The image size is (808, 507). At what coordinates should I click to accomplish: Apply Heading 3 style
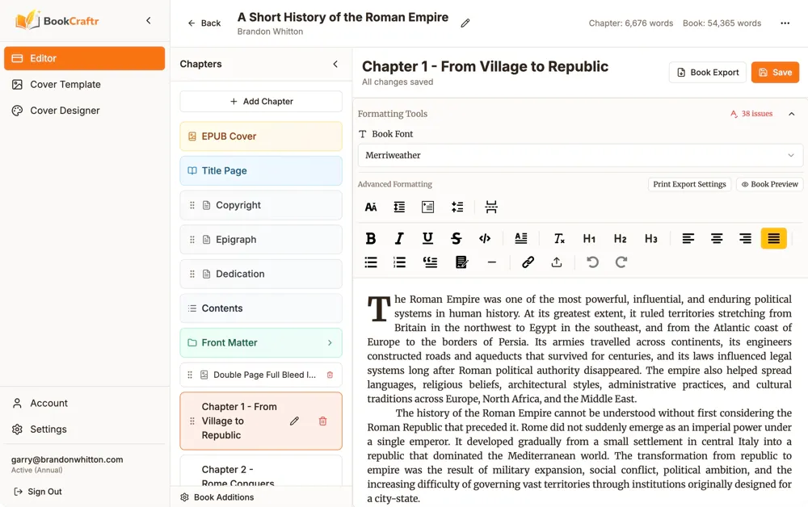pyautogui.click(x=650, y=238)
